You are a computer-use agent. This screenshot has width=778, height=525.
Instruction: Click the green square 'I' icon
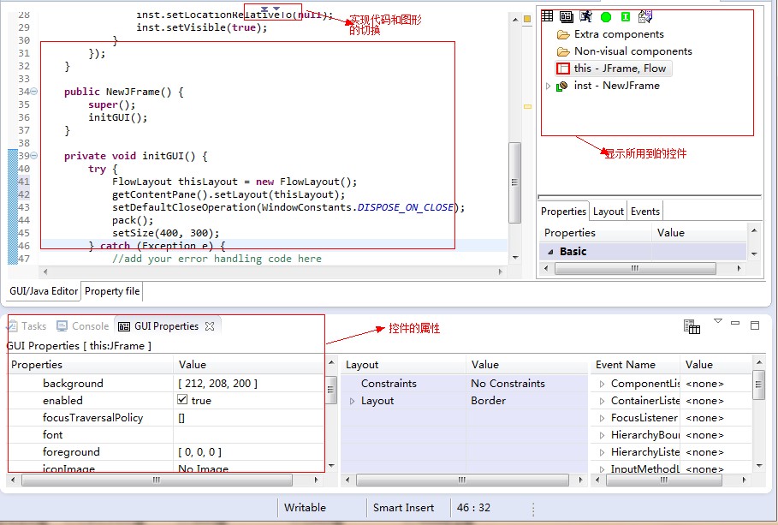coord(626,16)
